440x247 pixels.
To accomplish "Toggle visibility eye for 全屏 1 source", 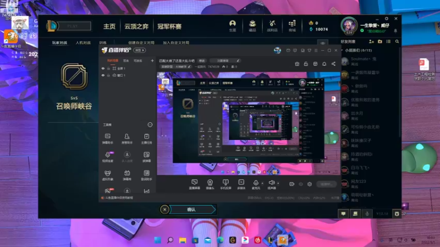I will [103, 68].
